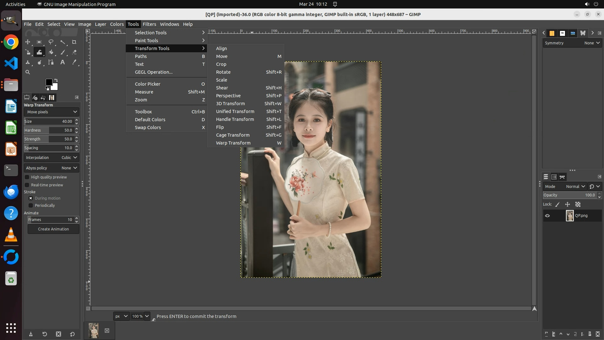Enable High quality preview checkbox
Image resolution: width=604 pixels, height=340 pixels.
[27, 177]
